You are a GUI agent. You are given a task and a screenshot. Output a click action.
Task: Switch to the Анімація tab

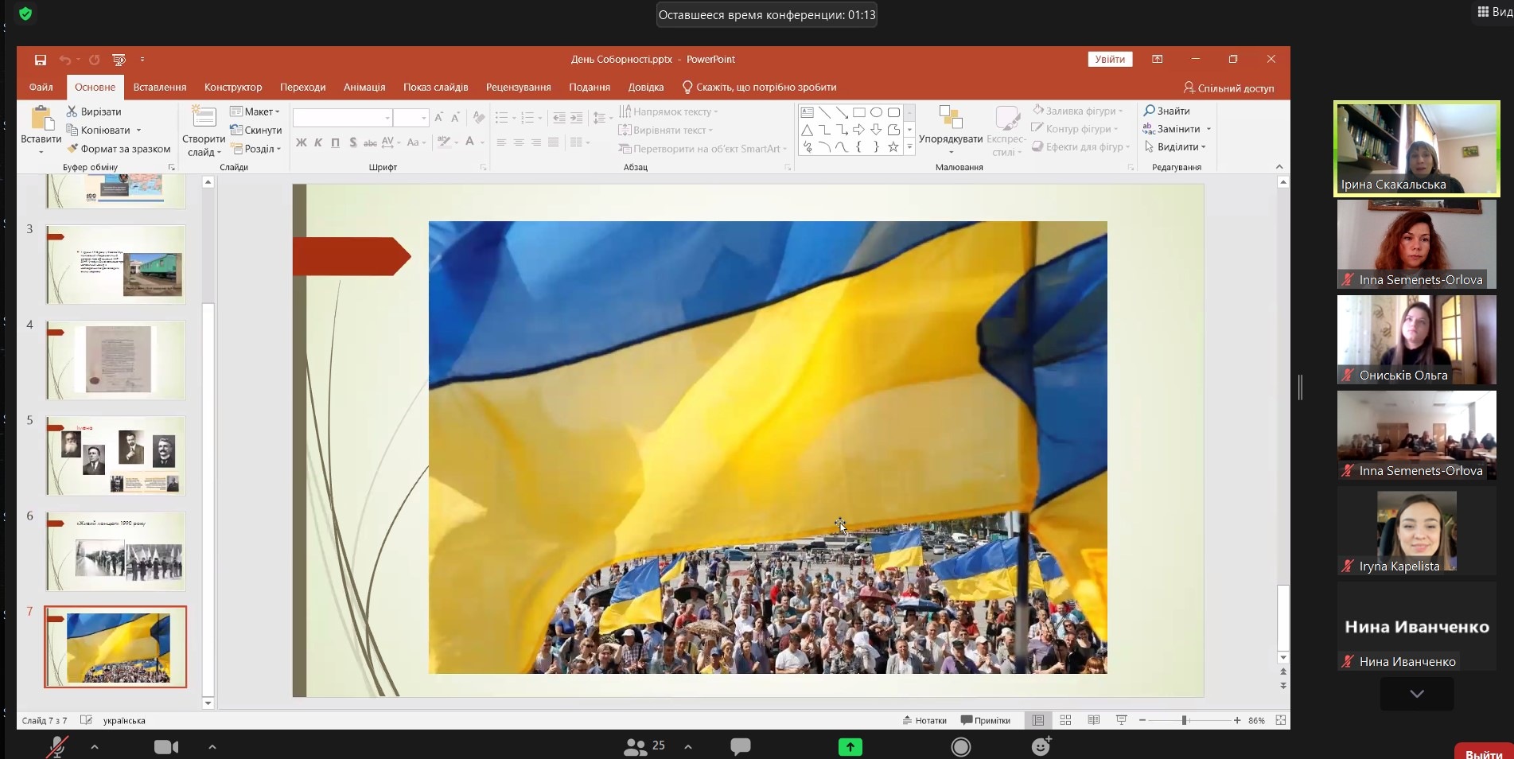[x=364, y=88]
